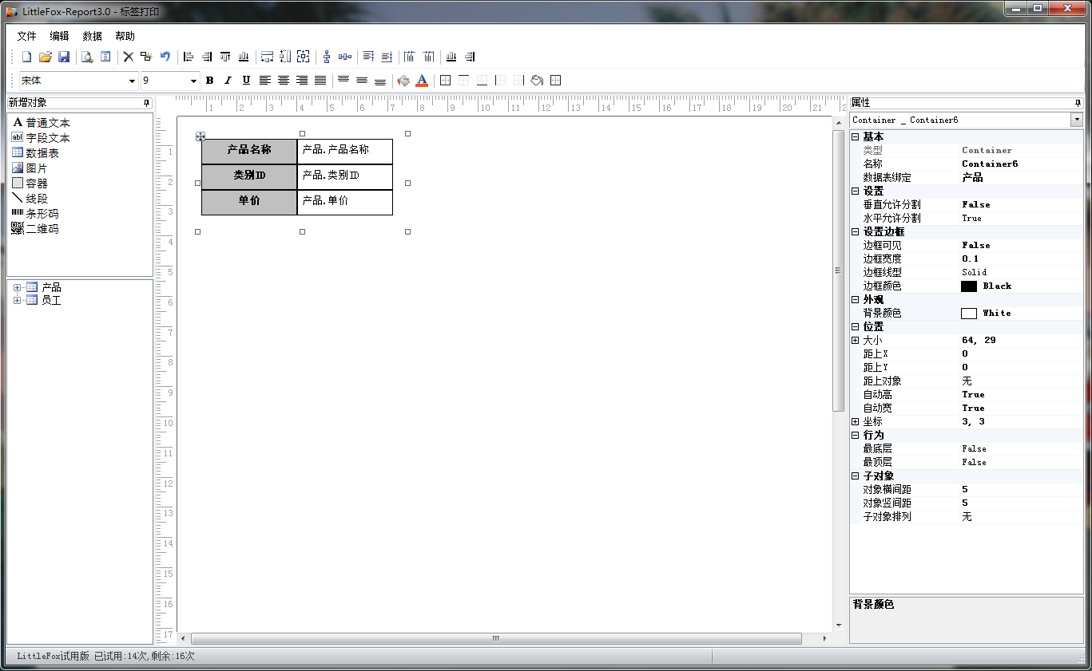This screenshot has width=1092, height=671.
Task: Open print preview with the magnifier icon
Action: click(86, 57)
